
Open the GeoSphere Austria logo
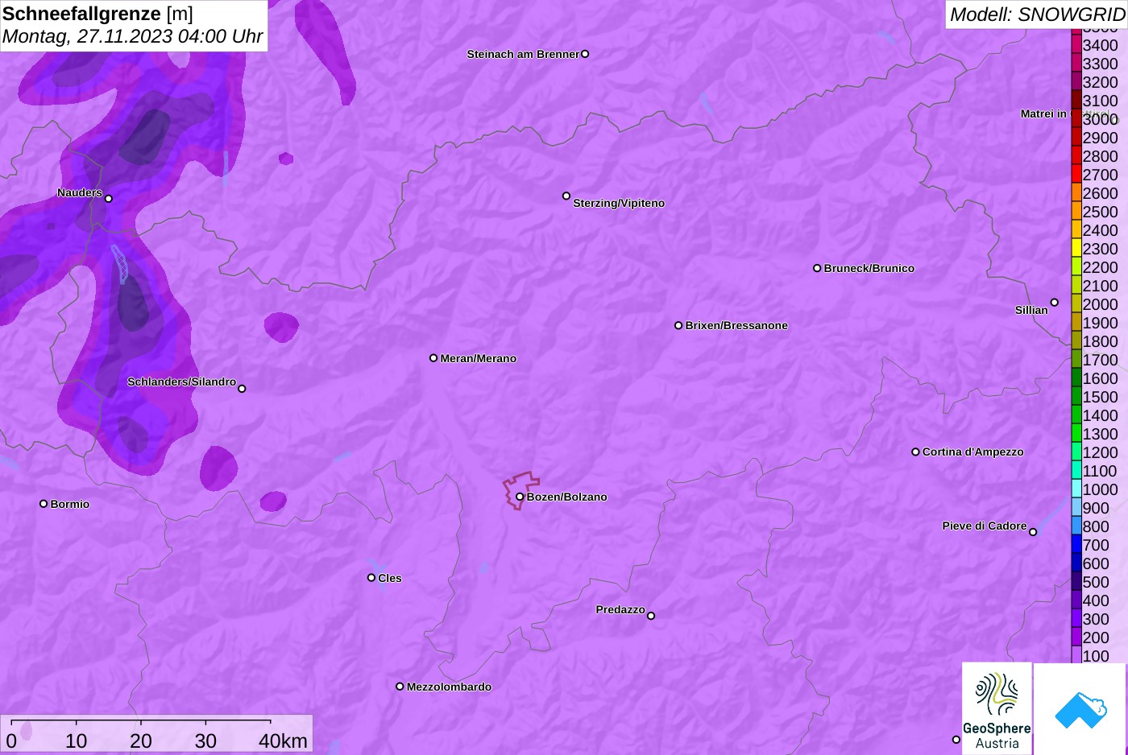(997, 709)
